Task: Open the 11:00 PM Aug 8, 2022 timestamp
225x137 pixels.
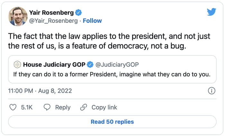Action: 40,91
